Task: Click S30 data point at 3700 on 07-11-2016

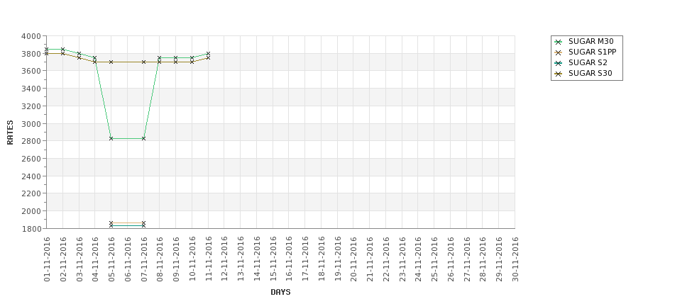Action: click(143, 62)
